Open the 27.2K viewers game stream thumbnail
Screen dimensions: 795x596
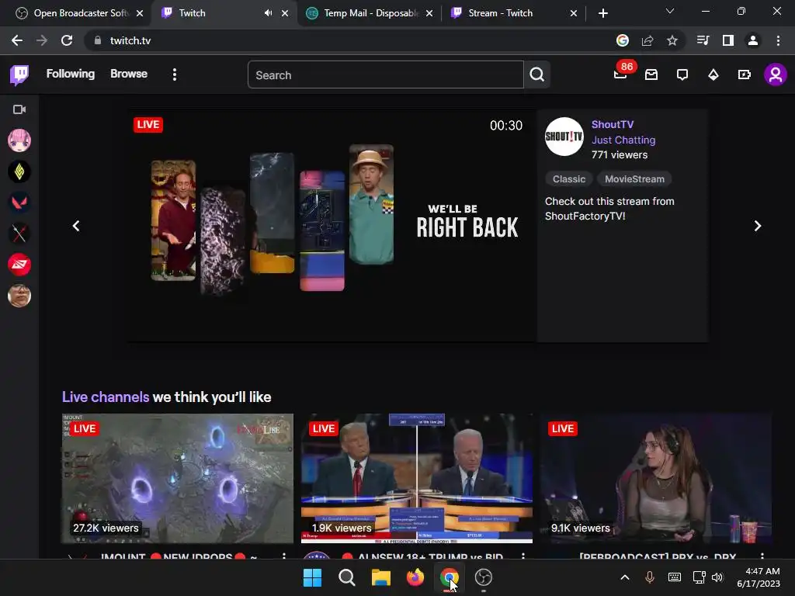178,478
